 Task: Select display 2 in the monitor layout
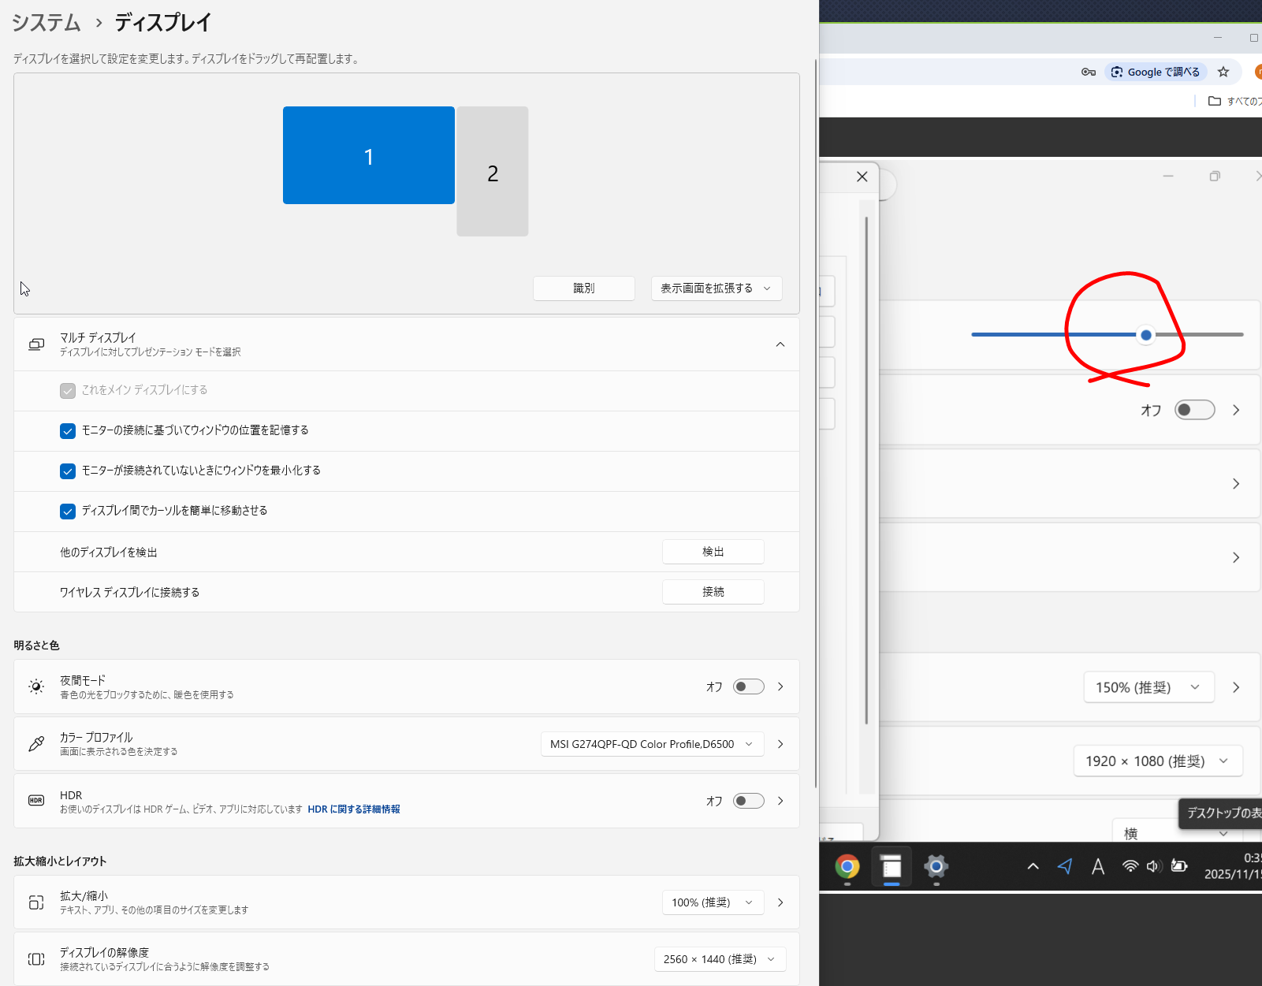493,172
